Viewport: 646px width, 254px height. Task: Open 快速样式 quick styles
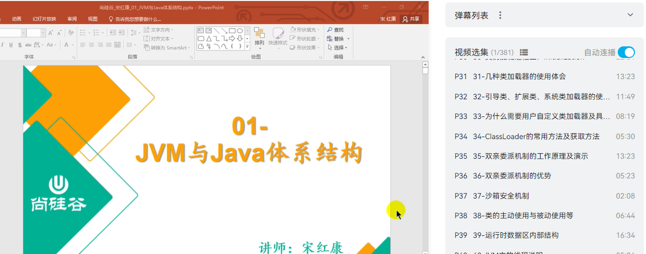278,38
